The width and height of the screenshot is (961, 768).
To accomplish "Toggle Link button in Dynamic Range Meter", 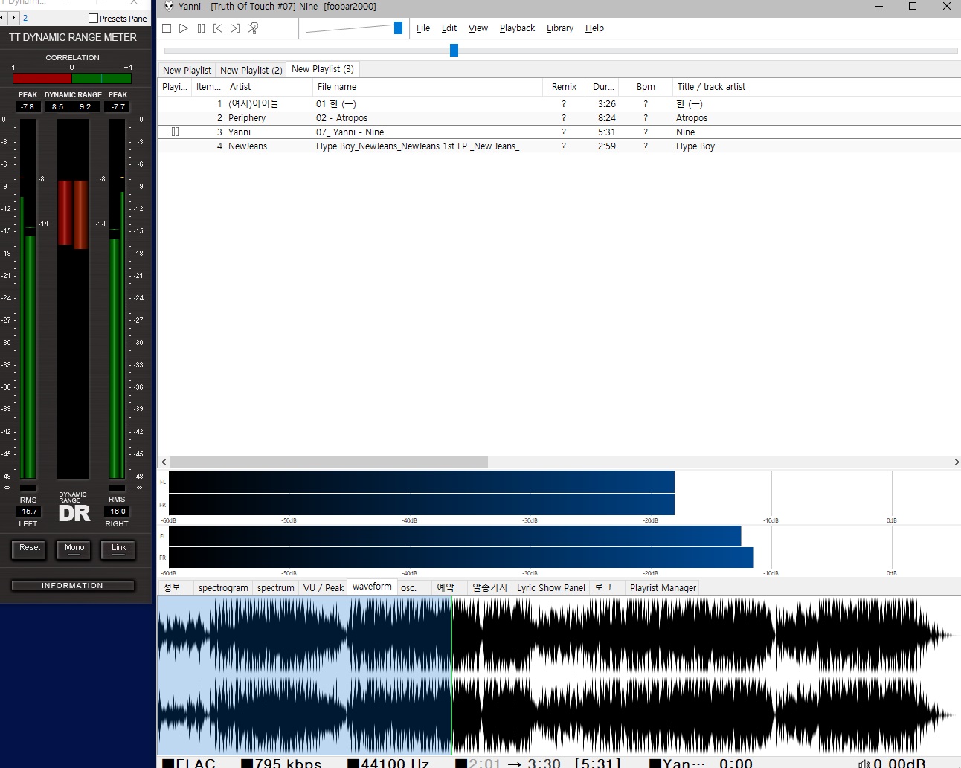I will click(x=119, y=549).
